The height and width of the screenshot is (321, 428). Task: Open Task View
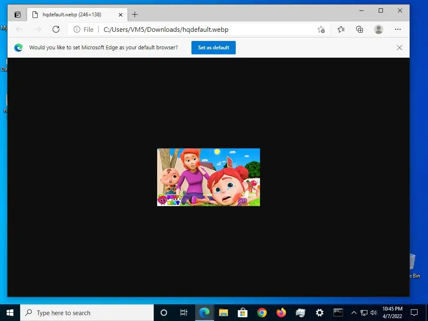coord(184,313)
